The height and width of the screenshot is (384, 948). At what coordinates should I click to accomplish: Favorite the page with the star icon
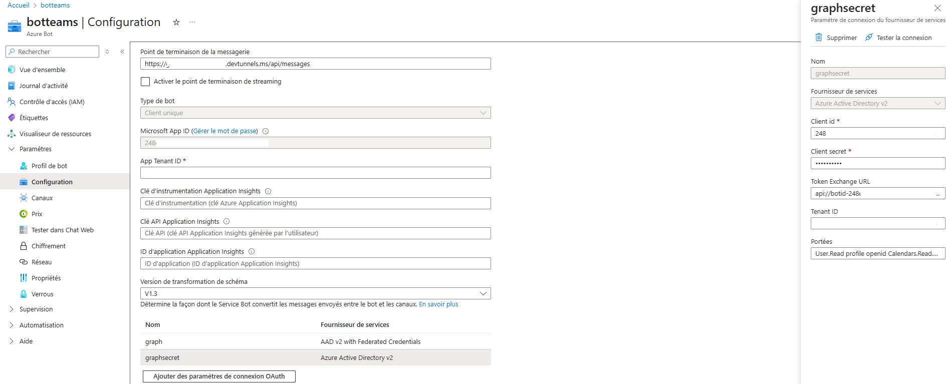coord(176,22)
